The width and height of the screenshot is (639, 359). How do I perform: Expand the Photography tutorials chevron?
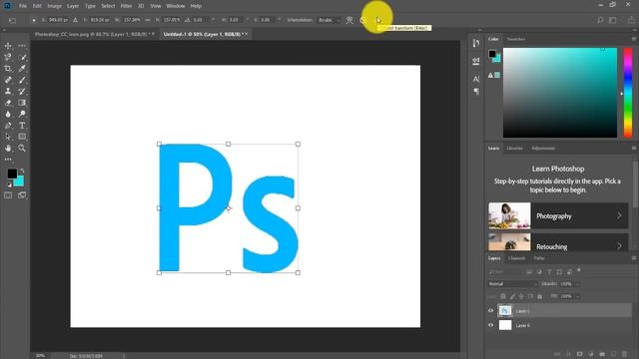[x=619, y=215]
